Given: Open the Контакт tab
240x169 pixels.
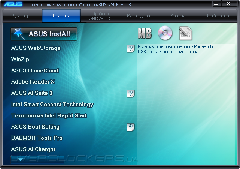Looking at the screenshot, I should click(178, 16).
